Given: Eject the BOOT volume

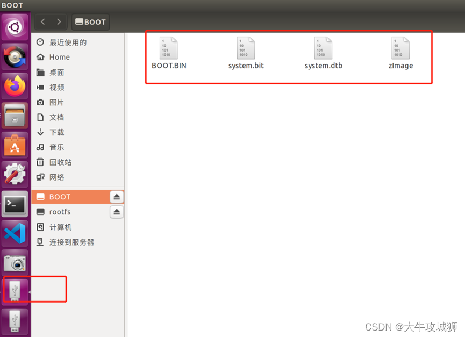Looking at the screenshot, I should click(x=117, y=197).
